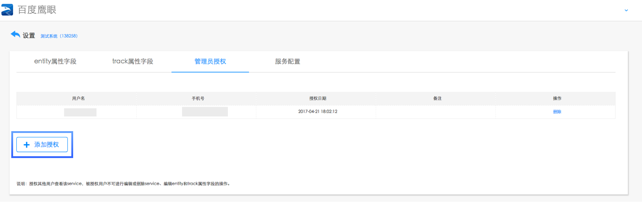Click the plus icon in 添加授权
642x202 pixels.
27,145
